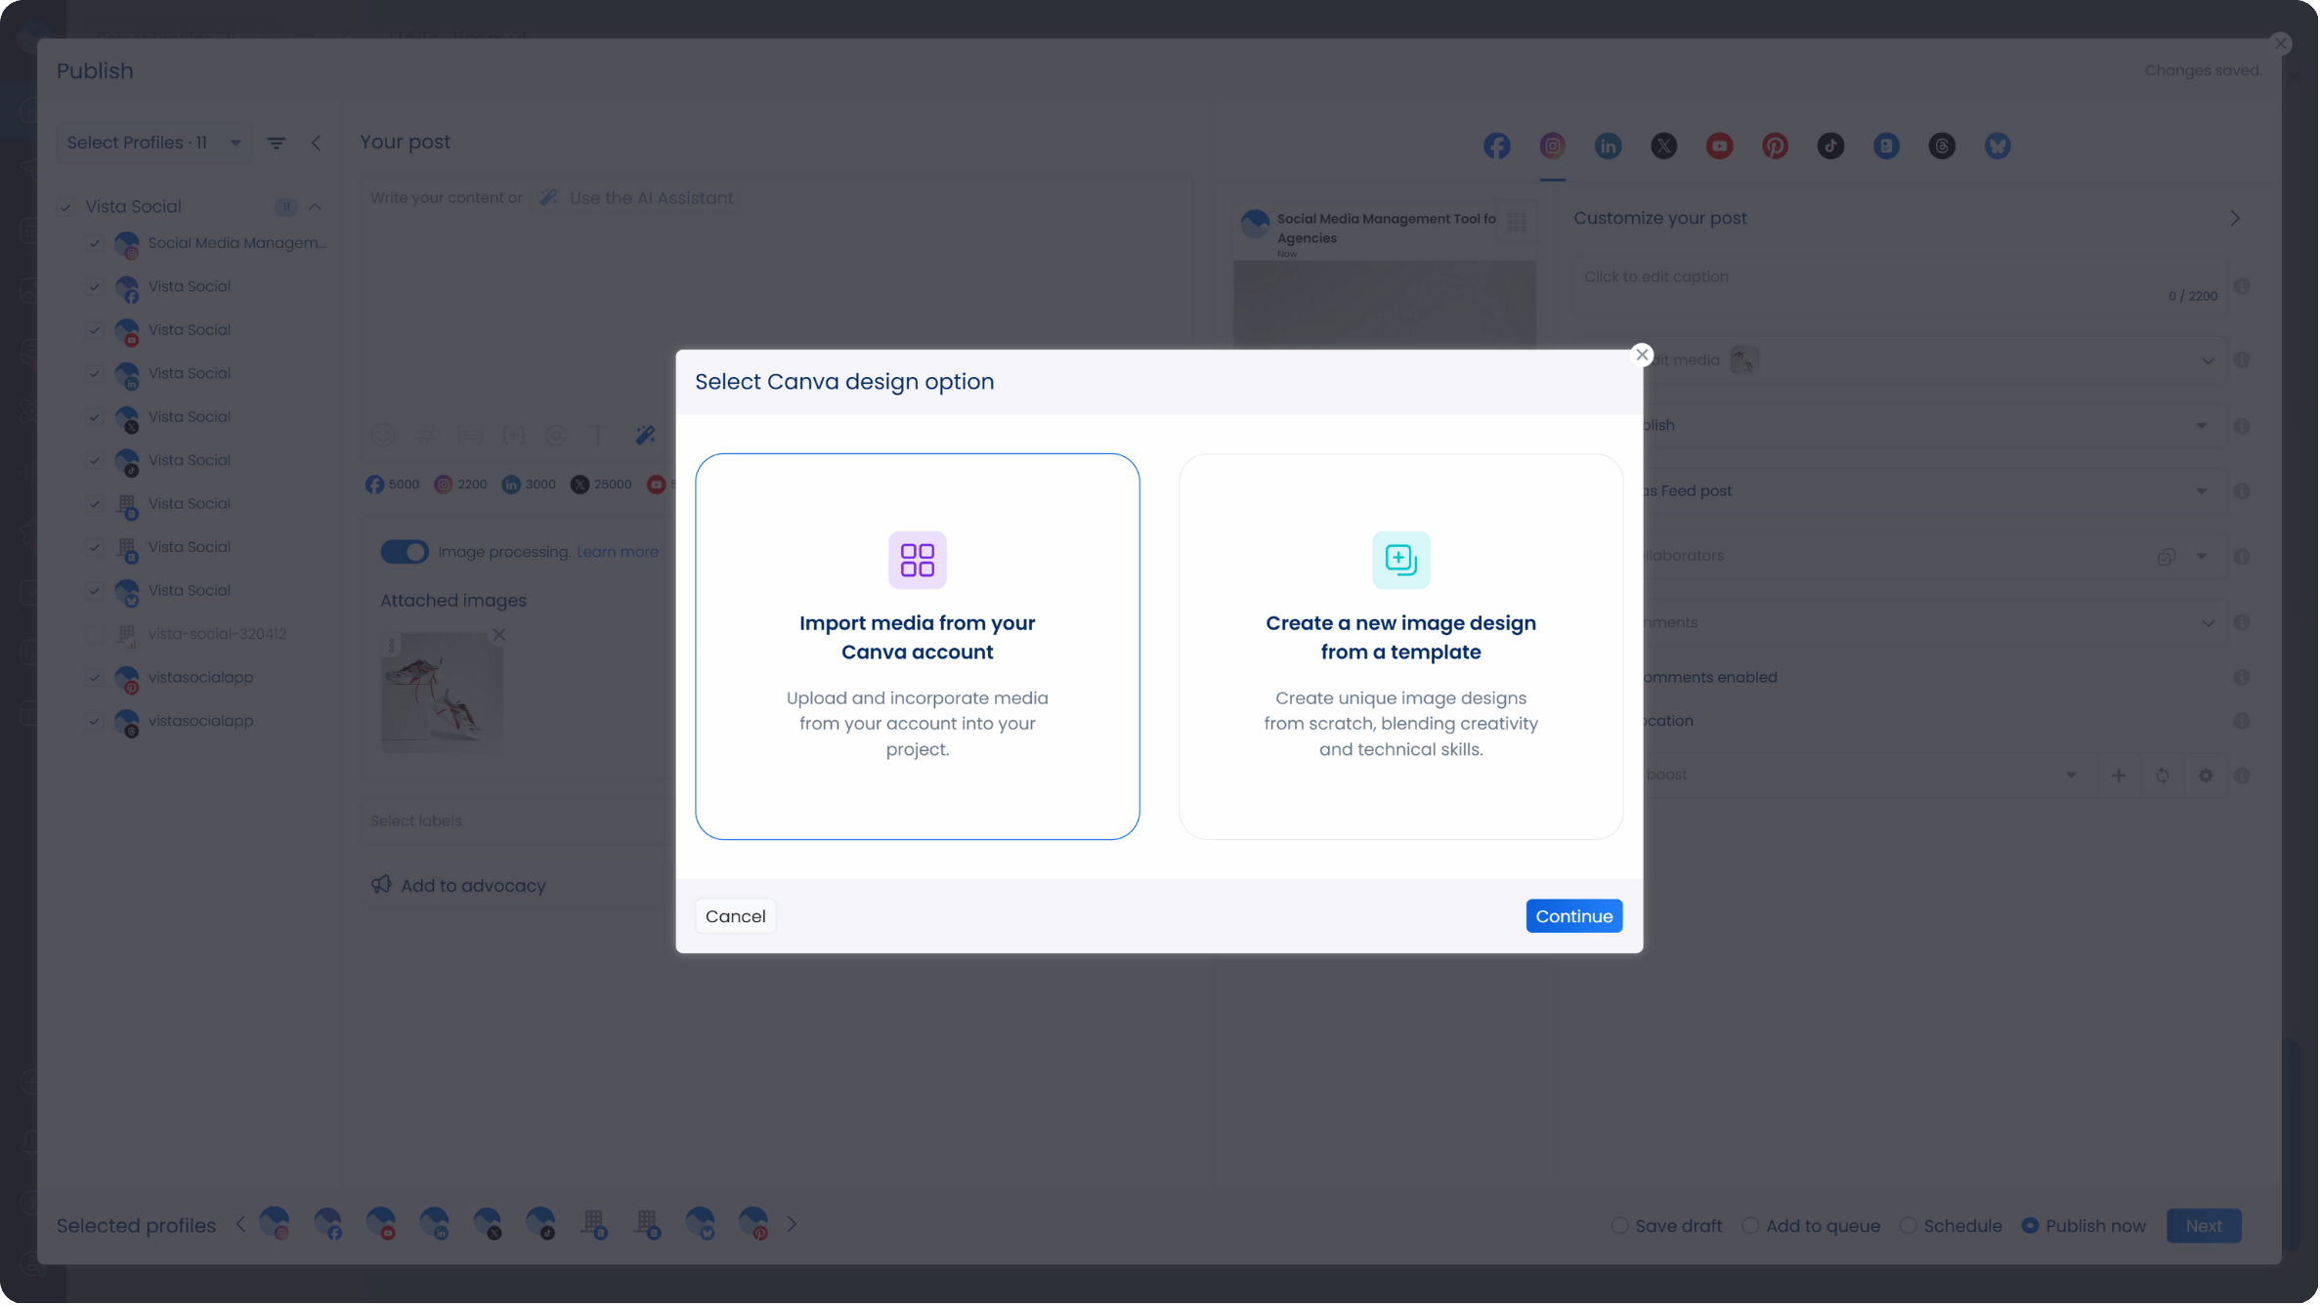The image size is (2320, 1305).
Task: Close the Select Canva design option dialog
Action: (1641, 354)
